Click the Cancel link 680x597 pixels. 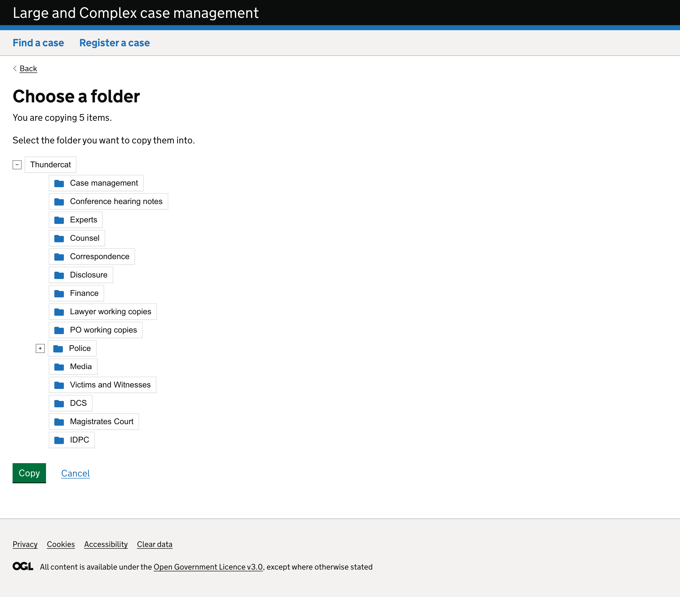click(75, 473)
